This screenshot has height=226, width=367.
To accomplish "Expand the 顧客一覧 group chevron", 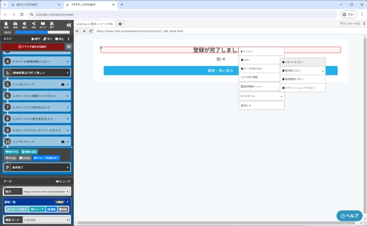I will point(68,201).
